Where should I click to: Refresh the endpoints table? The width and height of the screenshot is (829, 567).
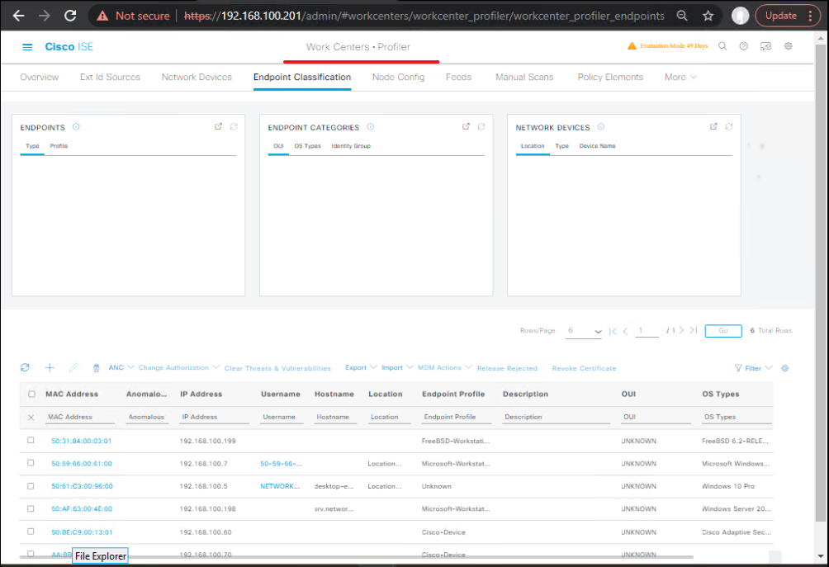tap(25, 368)
